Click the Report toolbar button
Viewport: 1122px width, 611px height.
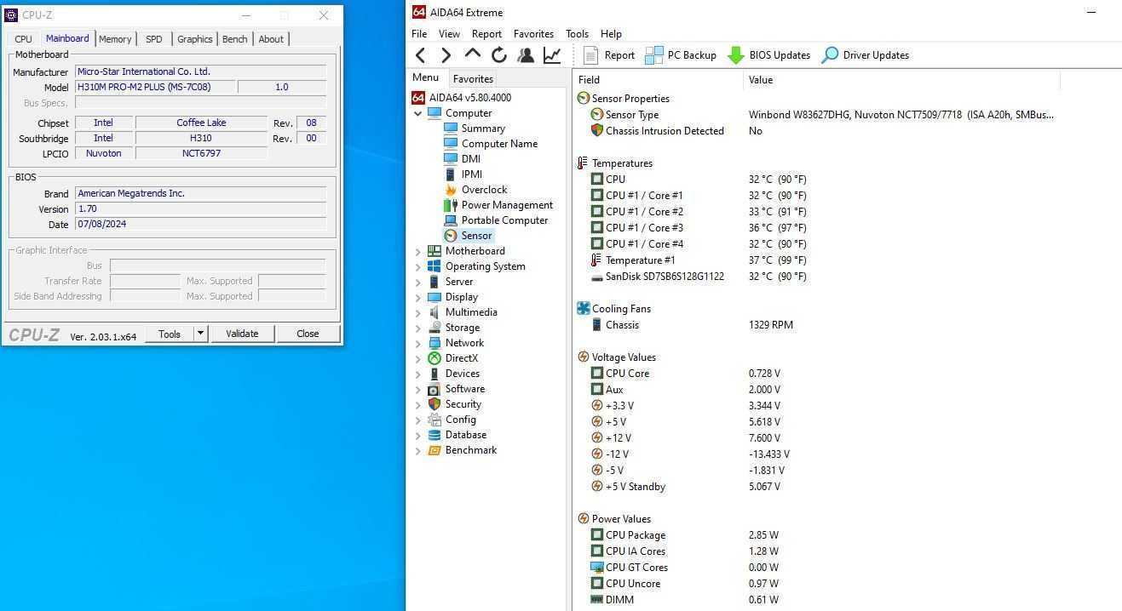(609, 55)
